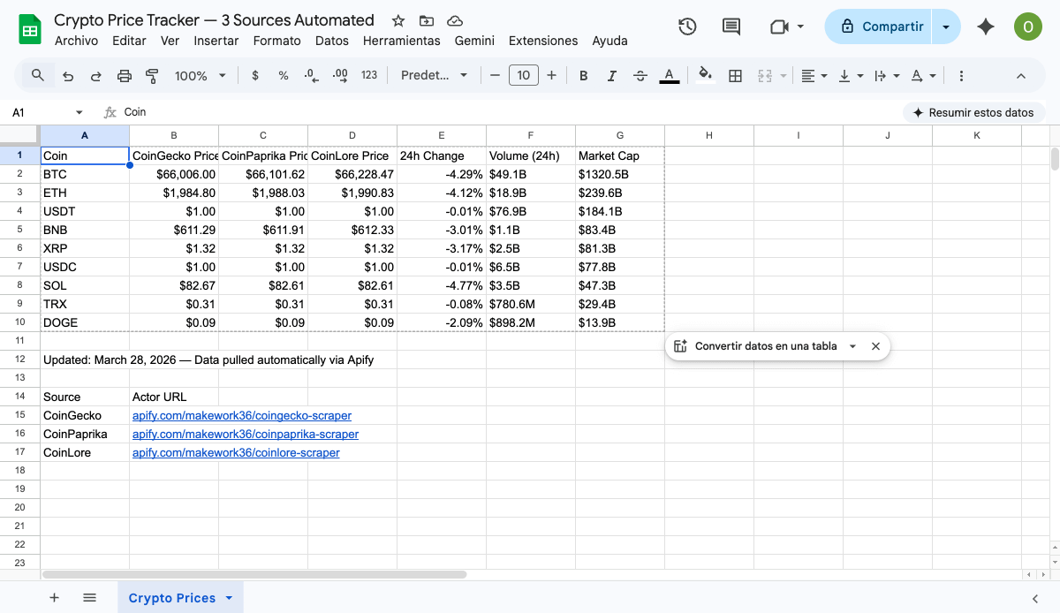Open version history clock icon
The image size is (1060, 613).
[687, 26]
